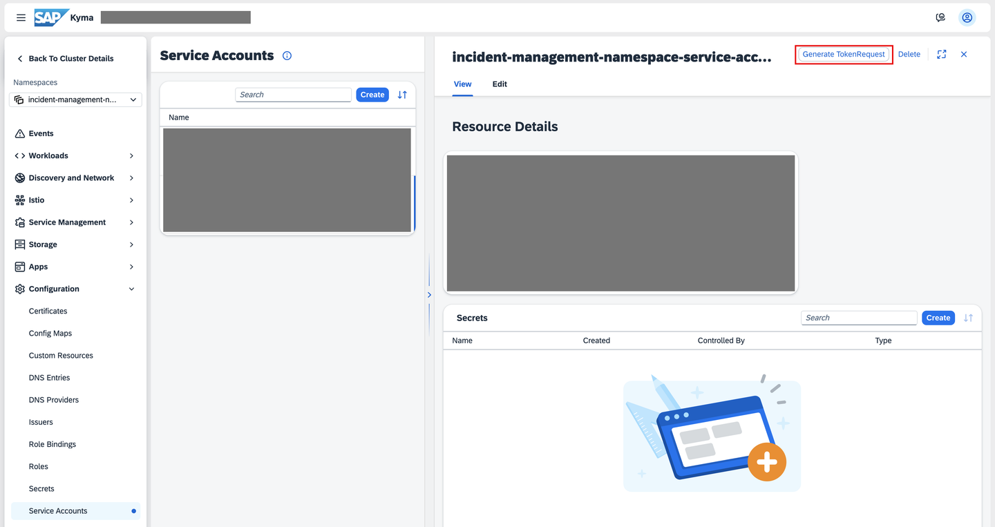The height and width of the screenshot is (527, 995).
Task: Click Generate TokenRequest button
Action: click(844, 54)
